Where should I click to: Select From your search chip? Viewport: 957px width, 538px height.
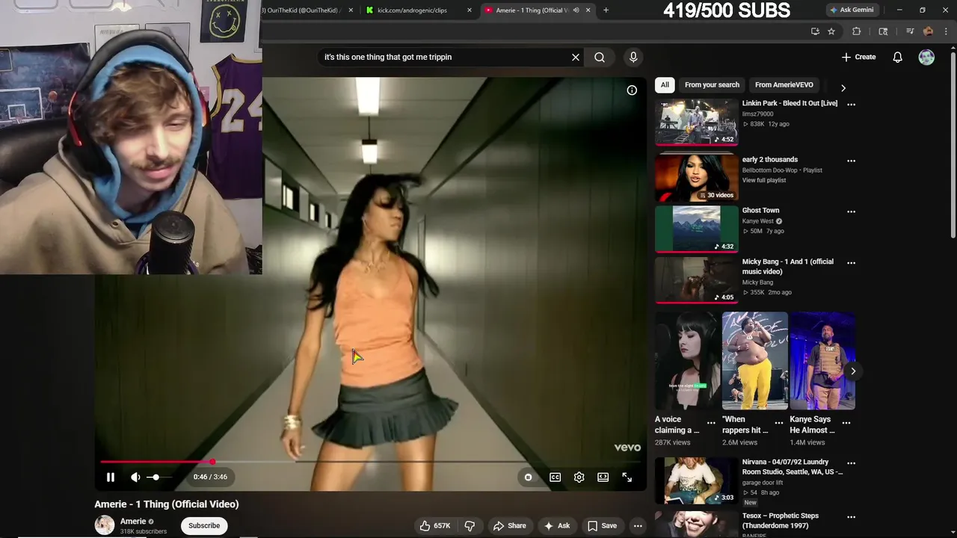[x=712, y=85]
